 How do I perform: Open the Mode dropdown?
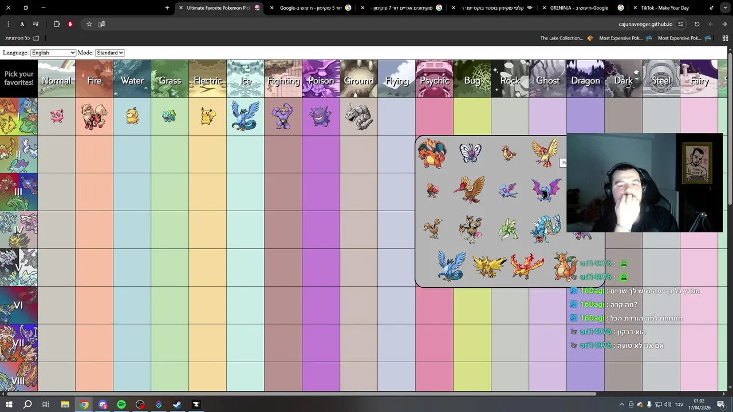[x=109, y=53]
